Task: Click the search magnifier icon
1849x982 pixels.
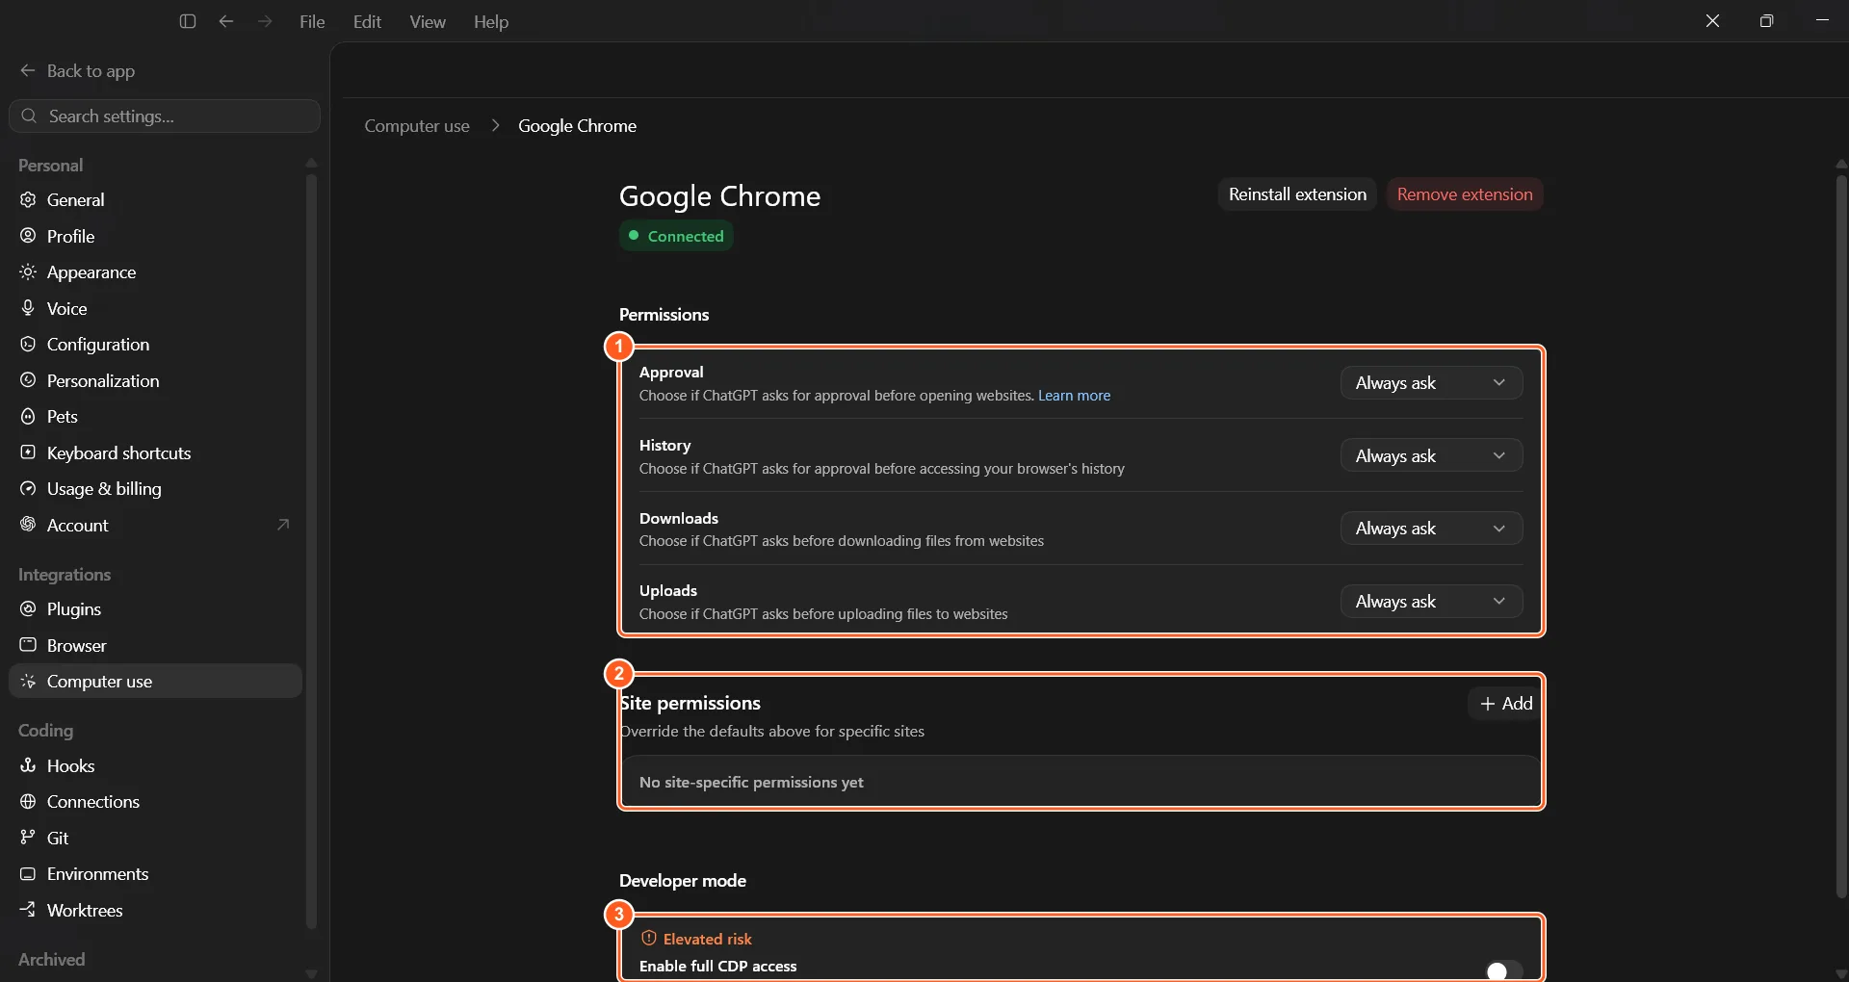Action: pyautogui.click(x=29, y=116)
